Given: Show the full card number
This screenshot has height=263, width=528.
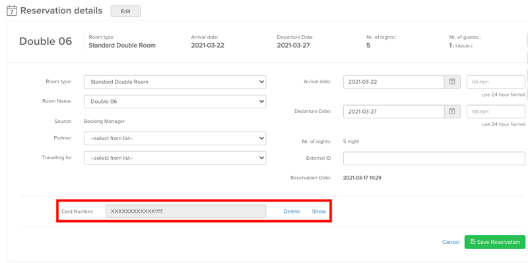Looking at the screenshot, I should click(319, 211).
